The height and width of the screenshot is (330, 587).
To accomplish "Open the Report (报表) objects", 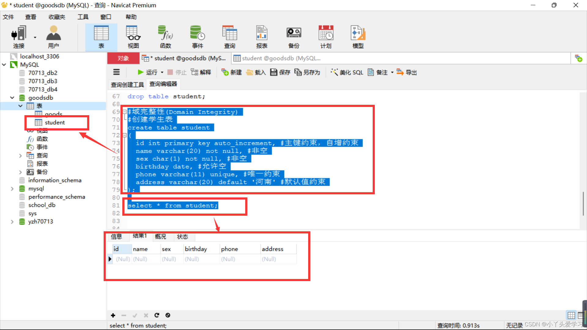I will [262, 37].
